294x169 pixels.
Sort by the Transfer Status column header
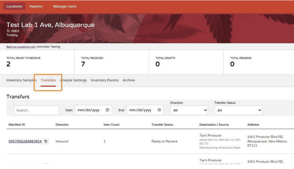pyautogui.click(x=162, y=125)
